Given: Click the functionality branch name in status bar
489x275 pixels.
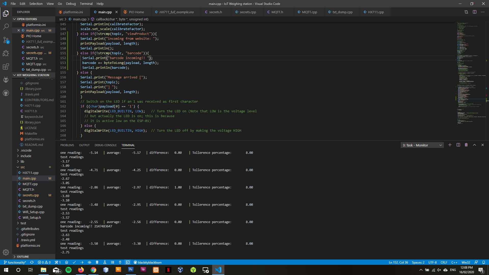Looking at the screenshot, I should click(15, 262).
